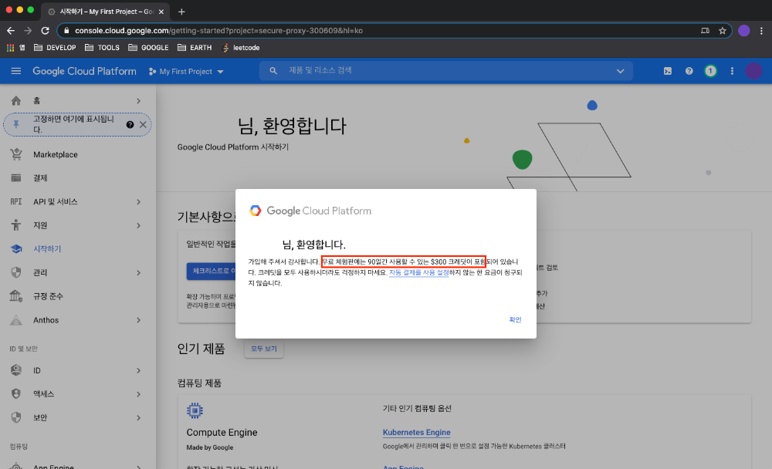Viewport: 772px width, 469px height.
Task: Click the pin tip help icon
Action: tap(130, 124)
